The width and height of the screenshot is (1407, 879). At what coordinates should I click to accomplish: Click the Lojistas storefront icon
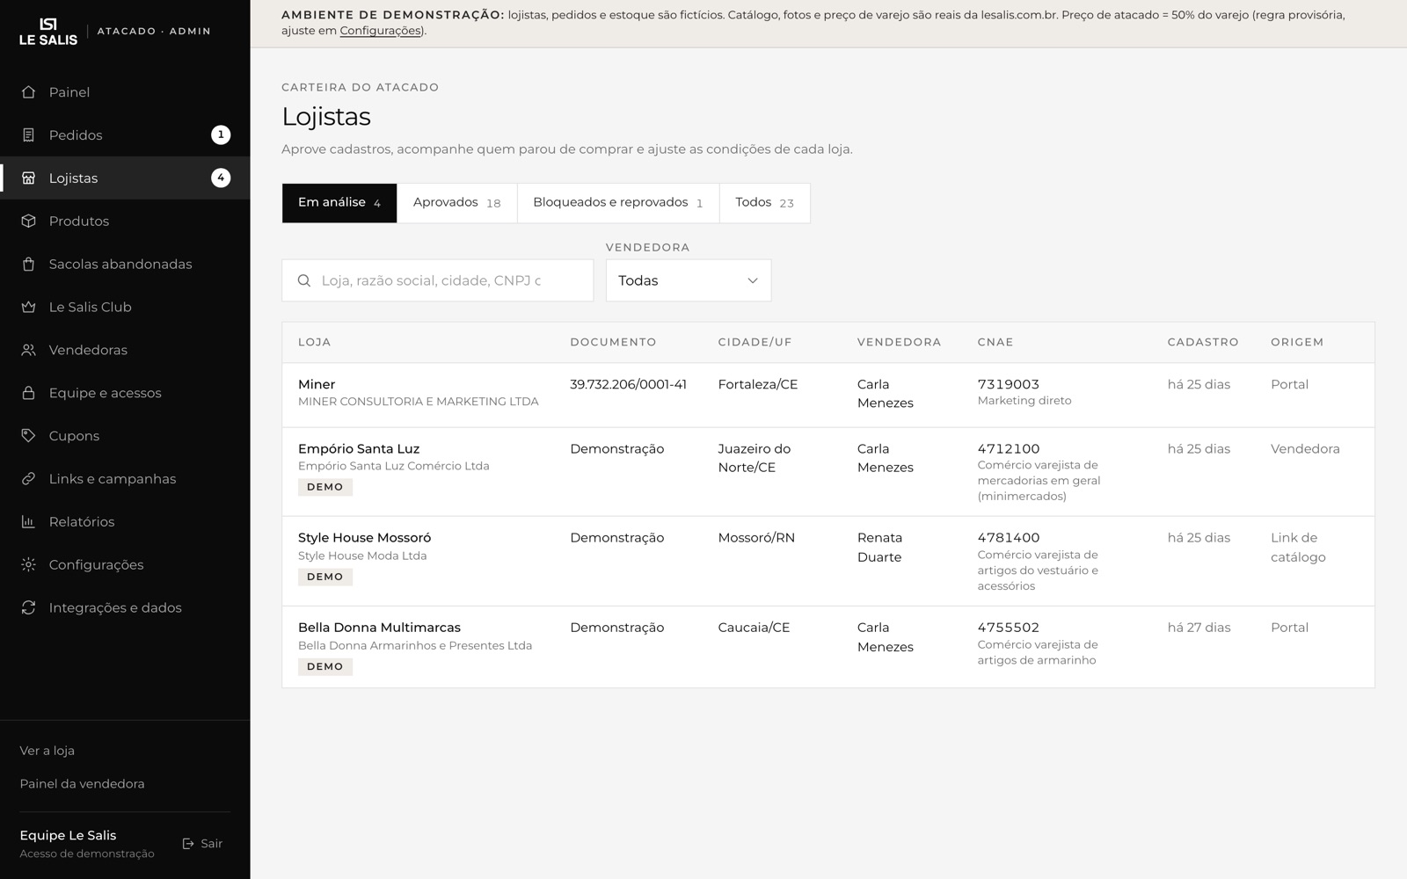[x=28, y=178]
